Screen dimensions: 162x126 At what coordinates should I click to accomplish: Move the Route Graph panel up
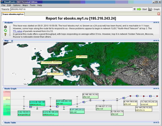click(154, 89)
